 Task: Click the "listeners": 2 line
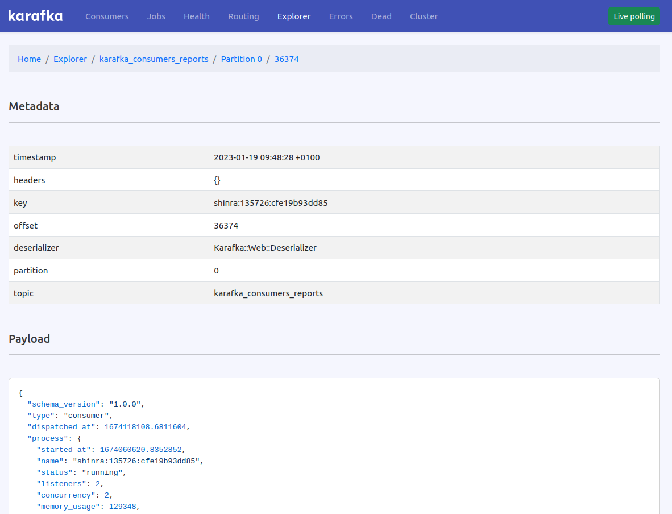tap(70, 484)
